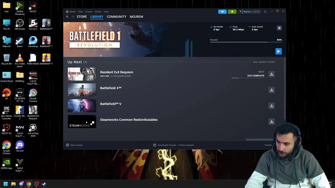Click Resident Evil Requiem 21% progress bar
Viewport: 335px width, 188px height.
(x=248, y=78)
